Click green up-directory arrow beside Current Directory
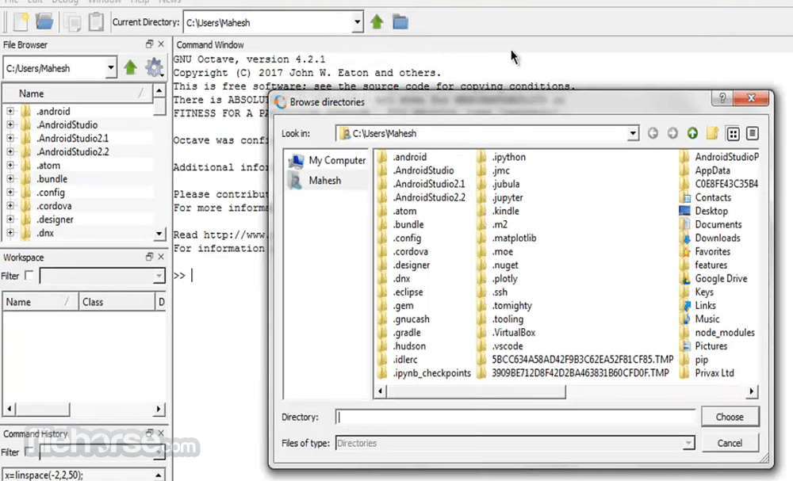Image resolution: width=793 pixels, height=481 pixels. coord(377,21)
